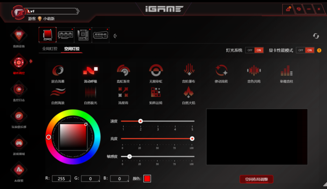327x189 pixels.
Task: Switch to the motherboard device tab
Action: tap(83, 35)
